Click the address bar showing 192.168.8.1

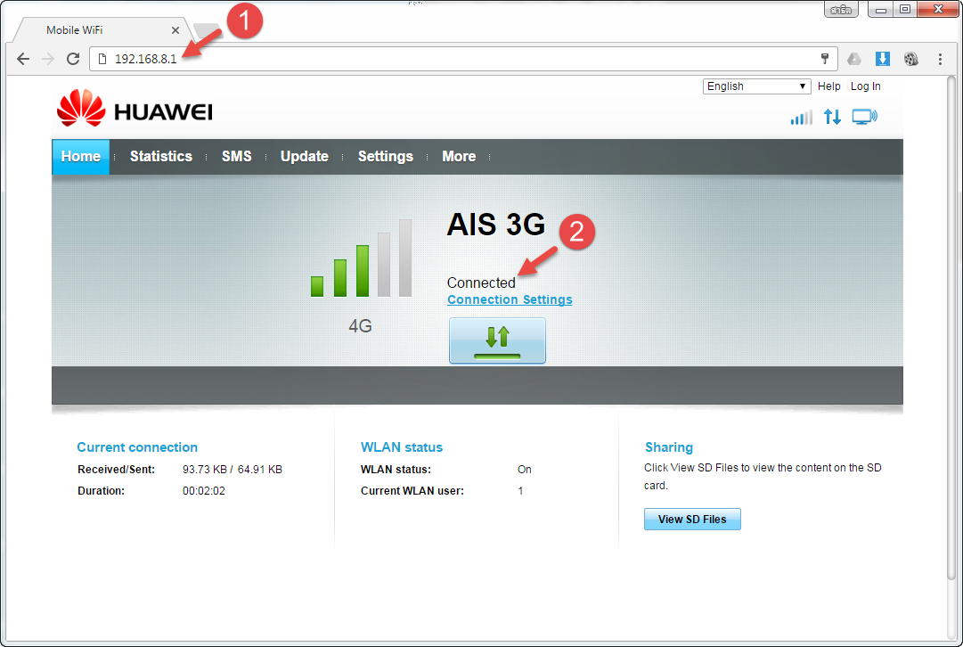tap(464, 59)
